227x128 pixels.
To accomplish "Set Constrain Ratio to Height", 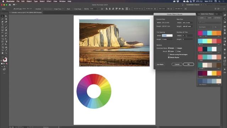I will point(176,48).
